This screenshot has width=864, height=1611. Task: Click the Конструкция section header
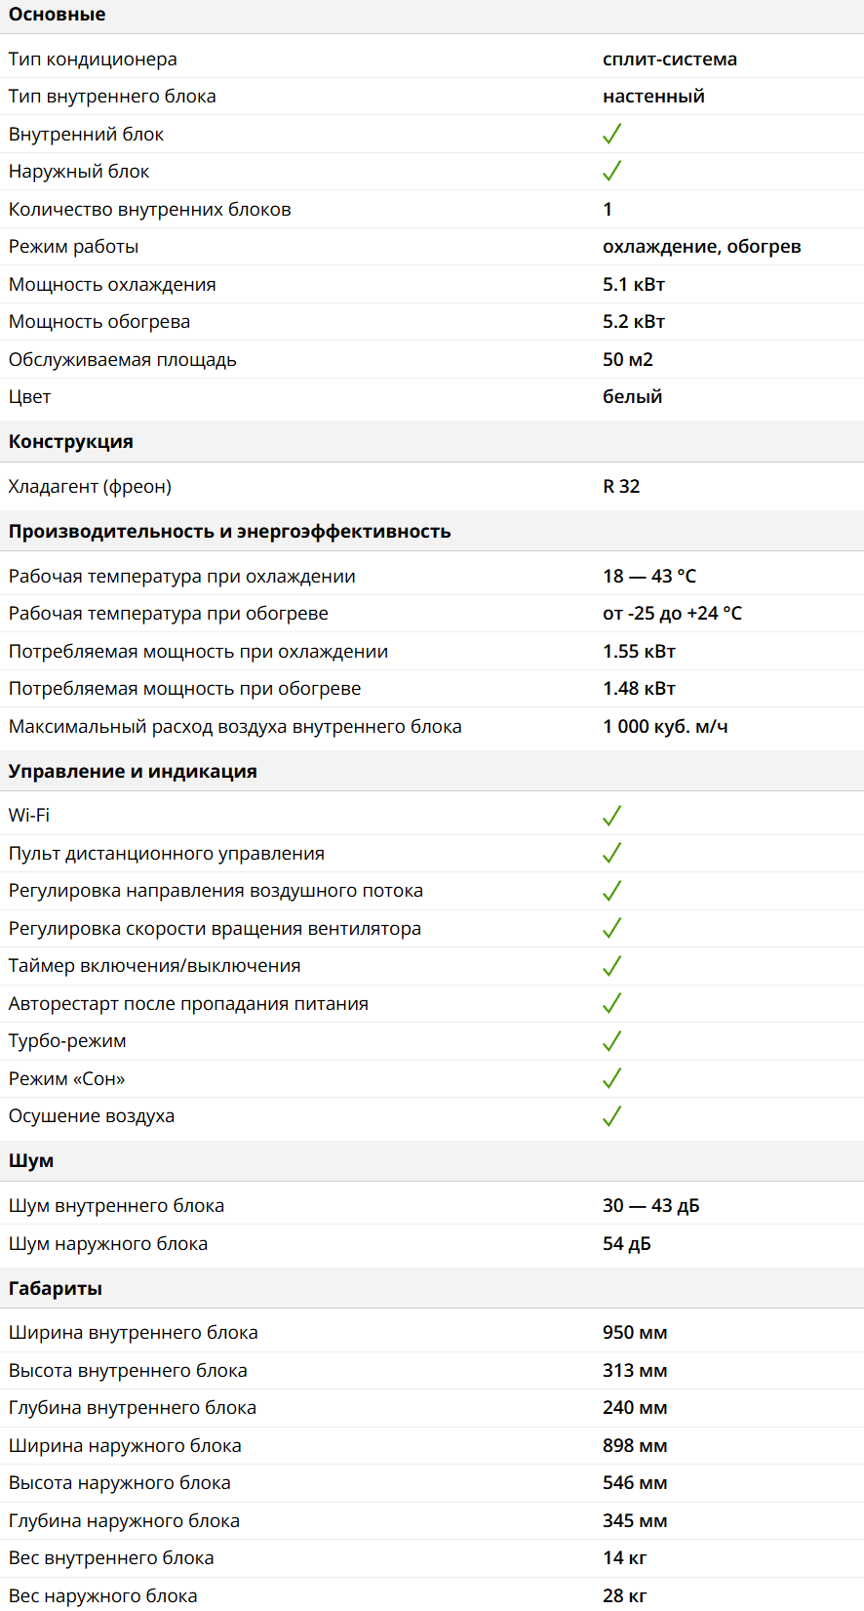click(x=71, y=442)
